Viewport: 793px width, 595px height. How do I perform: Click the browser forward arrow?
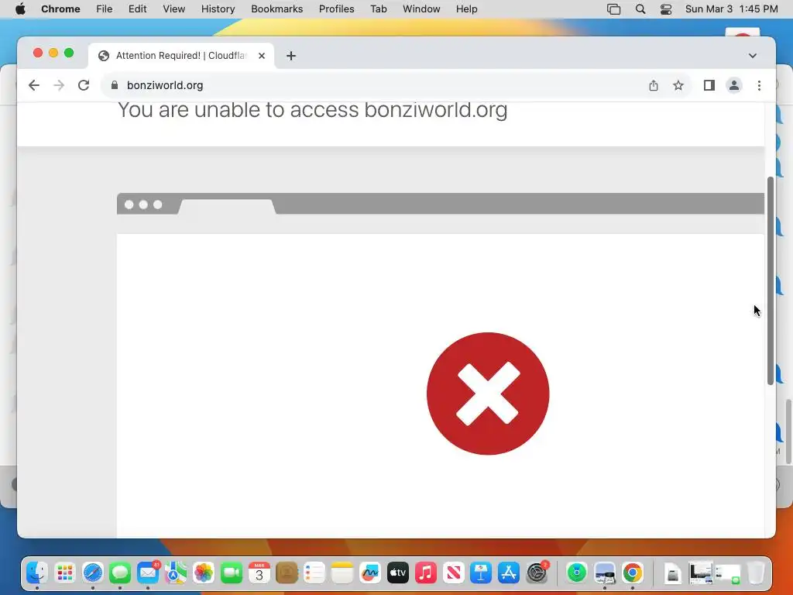(59, 85)
